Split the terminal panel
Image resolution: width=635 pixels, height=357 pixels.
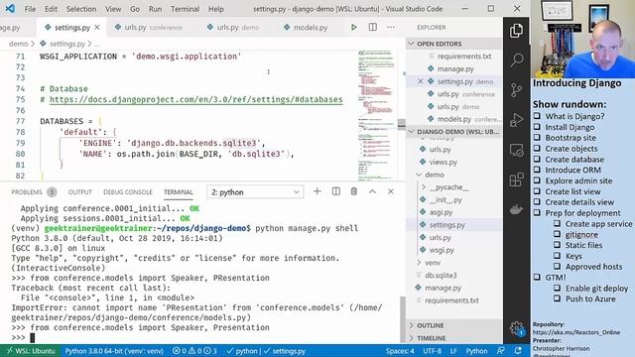click(x=335, y=191)
